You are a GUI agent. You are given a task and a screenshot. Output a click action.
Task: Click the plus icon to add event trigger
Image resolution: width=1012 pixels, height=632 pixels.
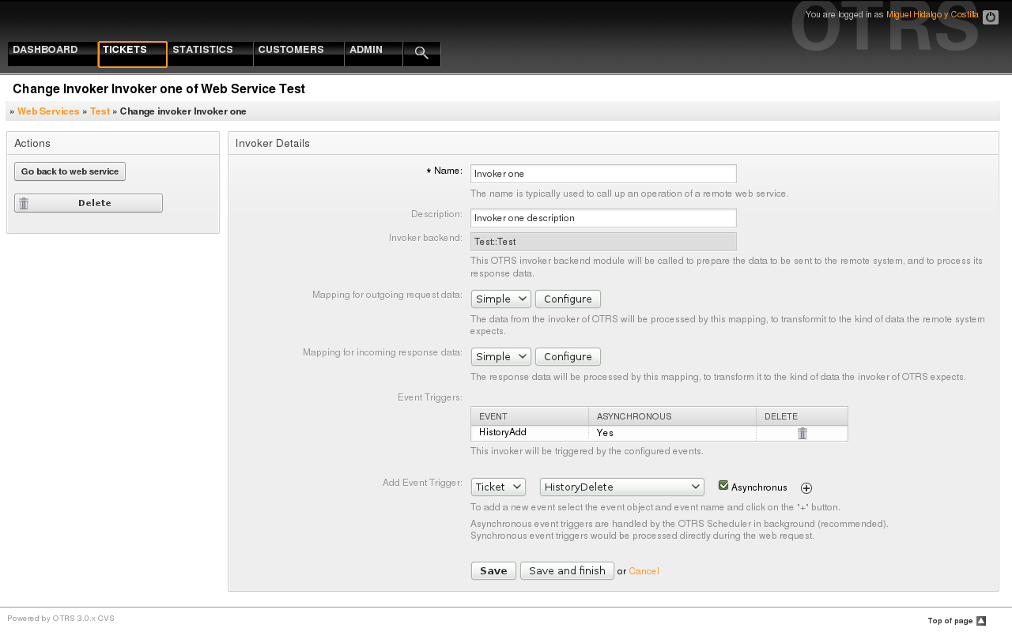pyautogui.click(x=806, y=488)
